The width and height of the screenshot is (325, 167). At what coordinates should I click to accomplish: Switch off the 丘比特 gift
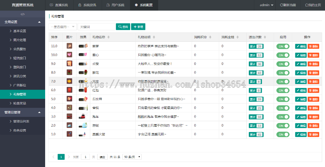tap(283, 99)
